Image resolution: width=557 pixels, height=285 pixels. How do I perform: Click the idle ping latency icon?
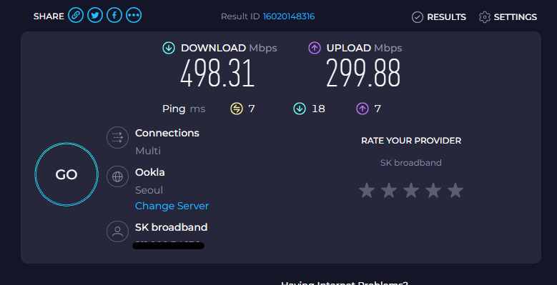[237, 109]
